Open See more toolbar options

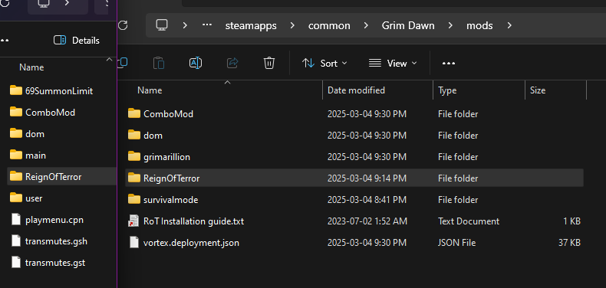(x=449, y=64)
